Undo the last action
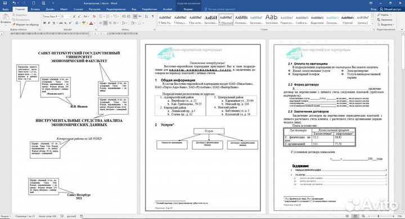Image resolution: width=405 pixels, height=219 pixels. click(x=14, y=3)
